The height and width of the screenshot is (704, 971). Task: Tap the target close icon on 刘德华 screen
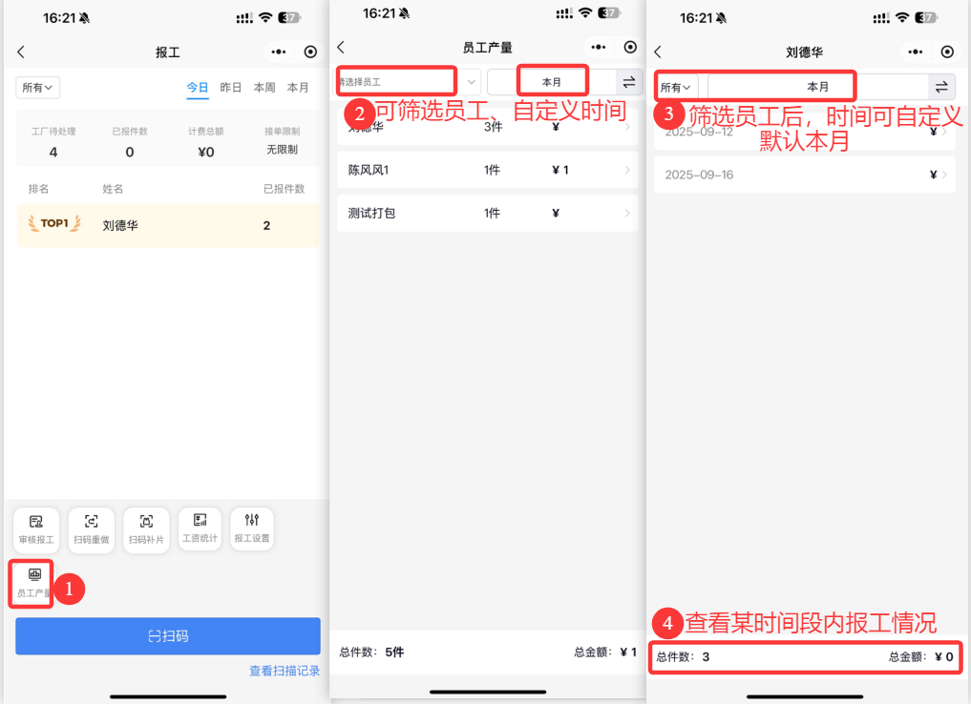(x=947, y=52)
